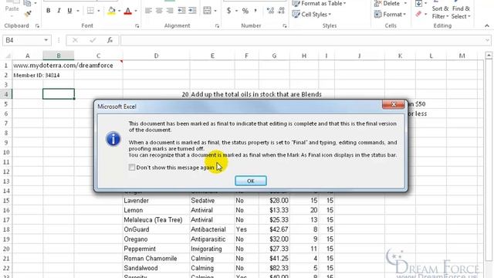Center text horizontally in Alignment group
Image resolution: width=494 pixels, height=278 pixels.
tap(159, 11)
